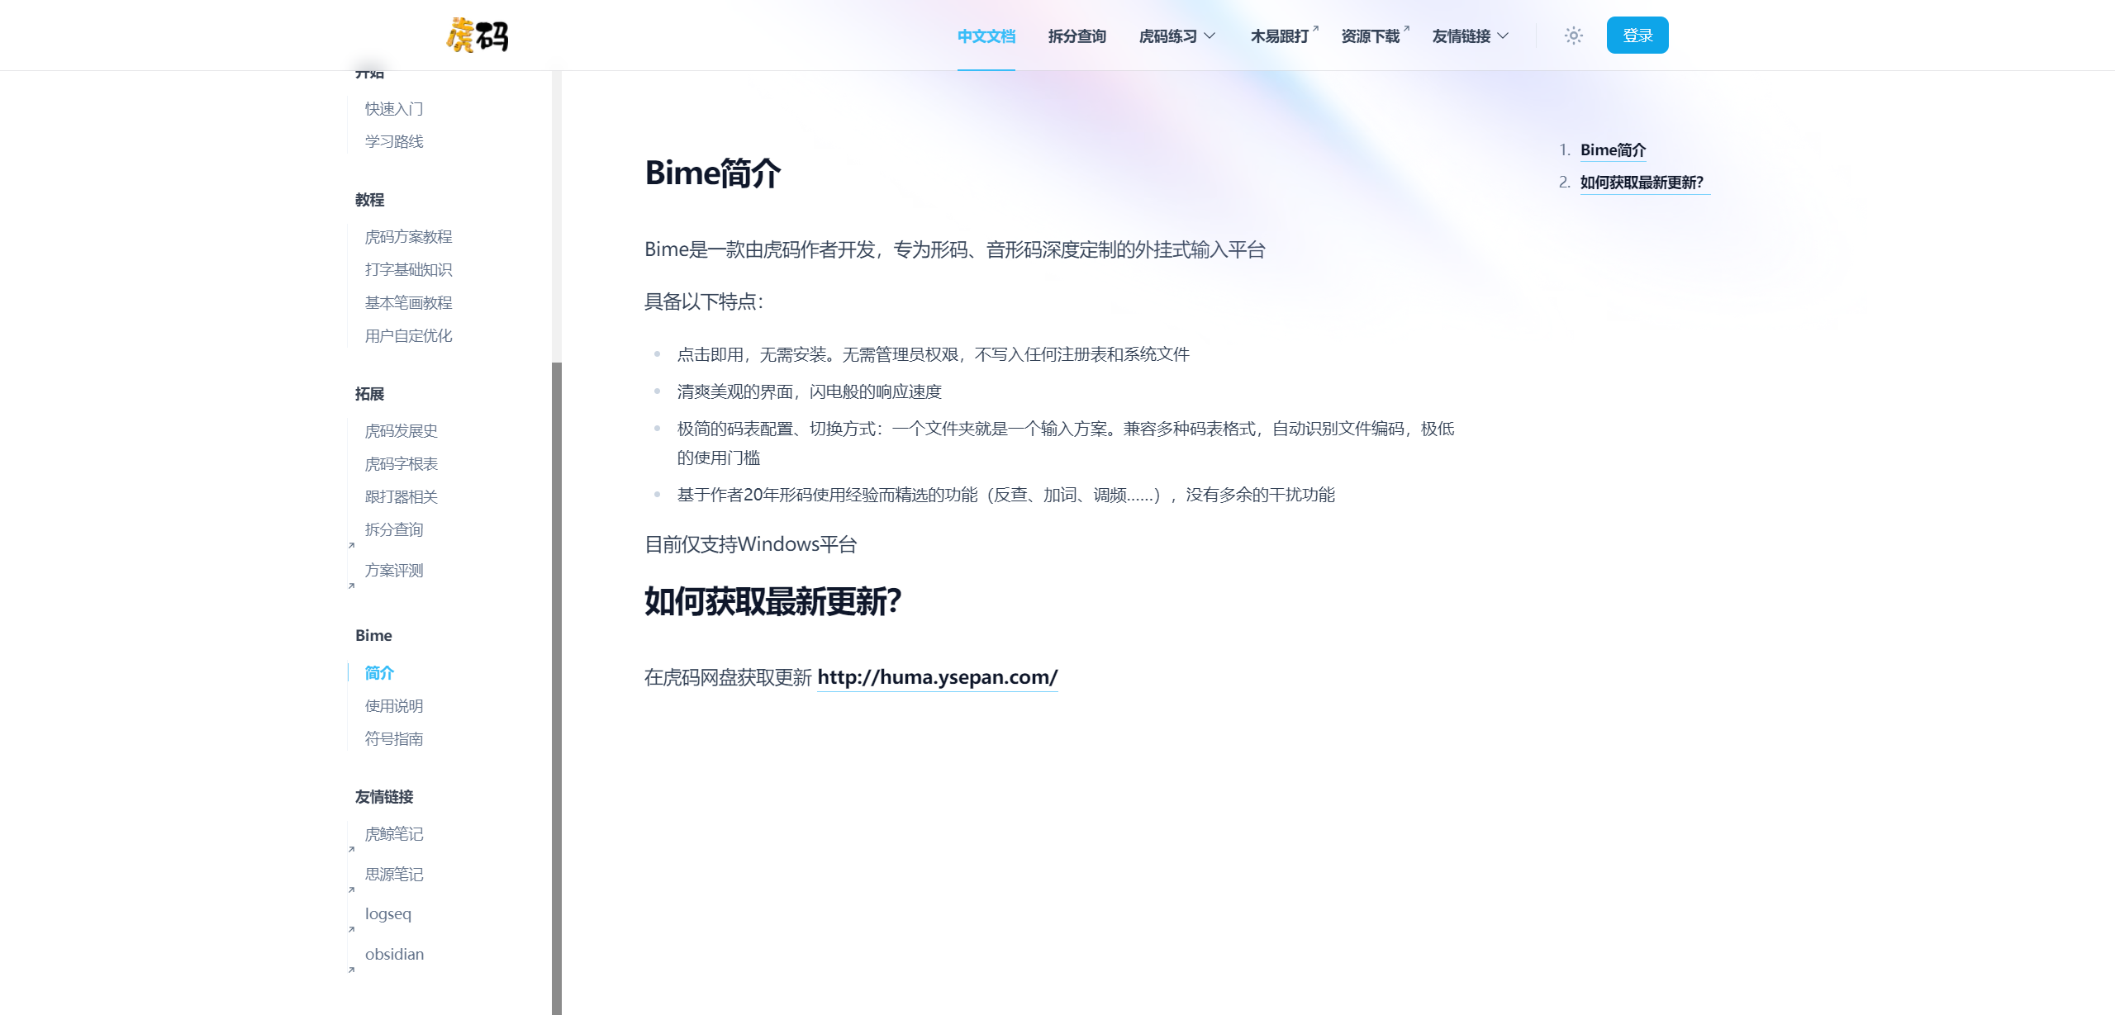Click the external link arrow beside 虎鲸笔记
The height and width of the screenshot is (1015, 2115).
click(x=351, y=848)
